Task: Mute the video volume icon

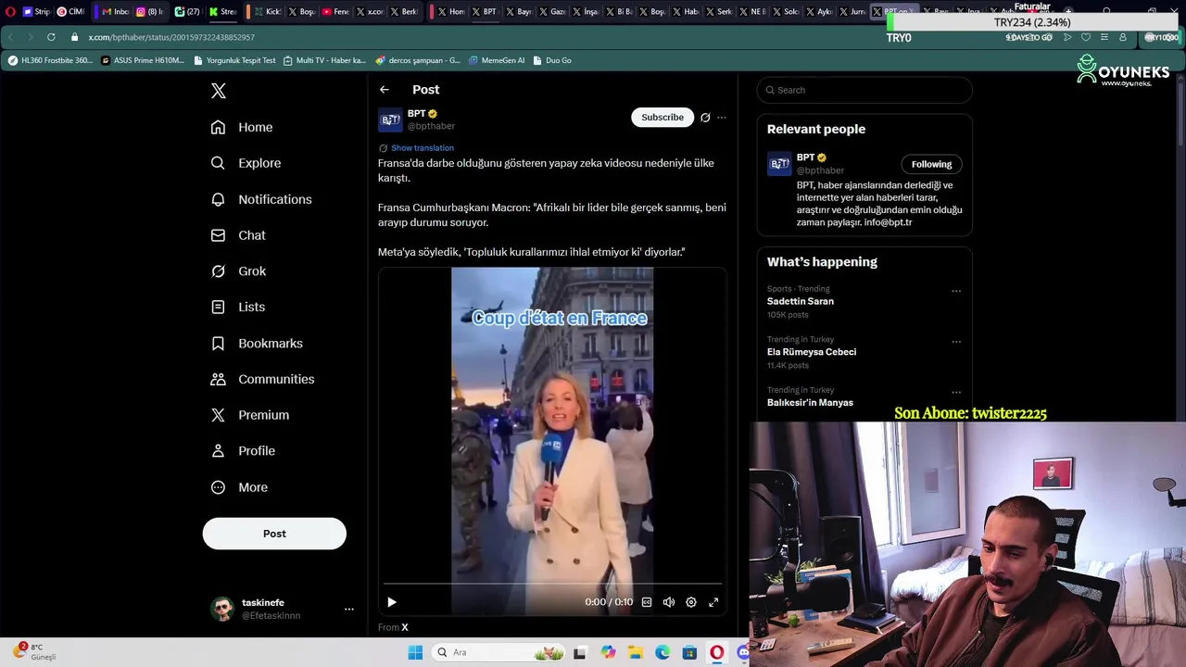Action: [x=669, y=602]
